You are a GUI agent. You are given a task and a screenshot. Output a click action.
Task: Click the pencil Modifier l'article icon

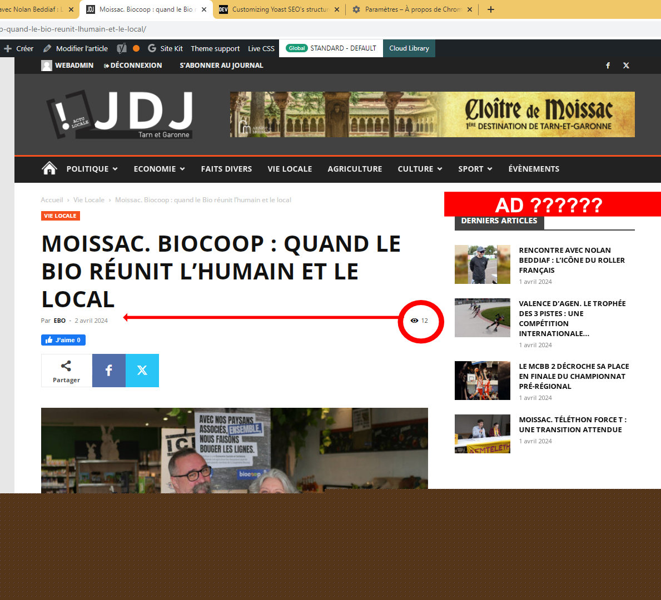coord(47,48)
